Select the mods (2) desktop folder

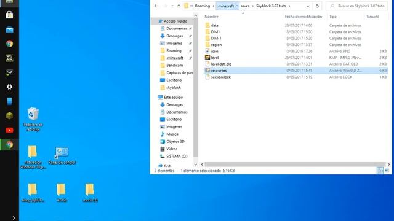90,192
